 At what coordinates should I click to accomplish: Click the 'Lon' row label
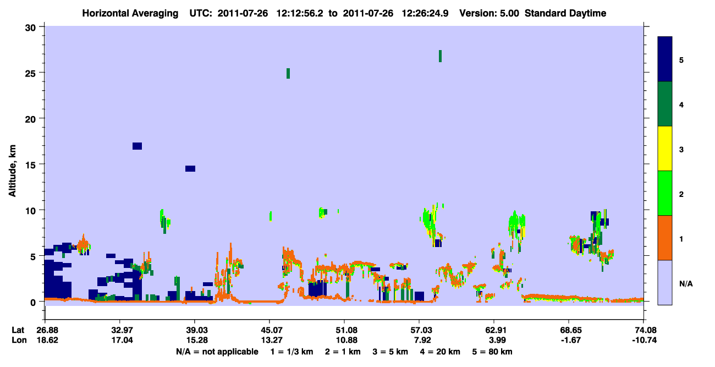[18, 340]
